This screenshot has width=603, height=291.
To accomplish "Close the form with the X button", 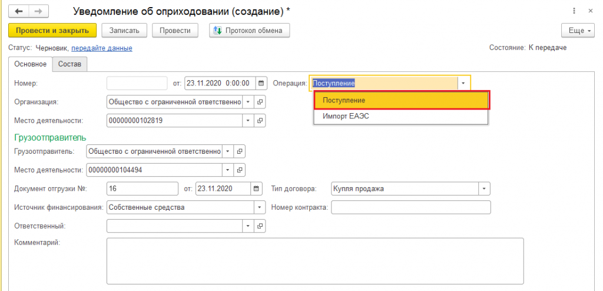I will 590,11.
